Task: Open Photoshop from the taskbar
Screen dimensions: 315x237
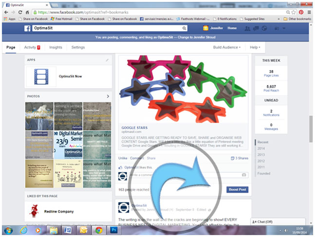Action: (114, 230)
